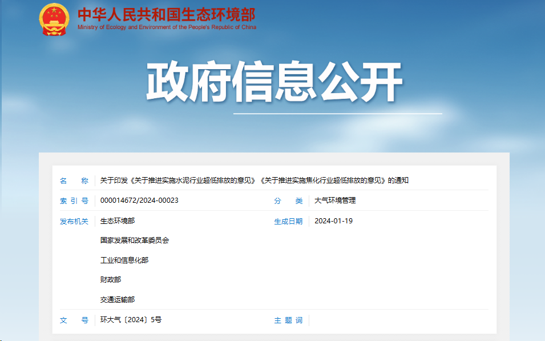Screen dimensions: 545x341
Task: Select the 生成日期 field label
Action: [288, 221]
